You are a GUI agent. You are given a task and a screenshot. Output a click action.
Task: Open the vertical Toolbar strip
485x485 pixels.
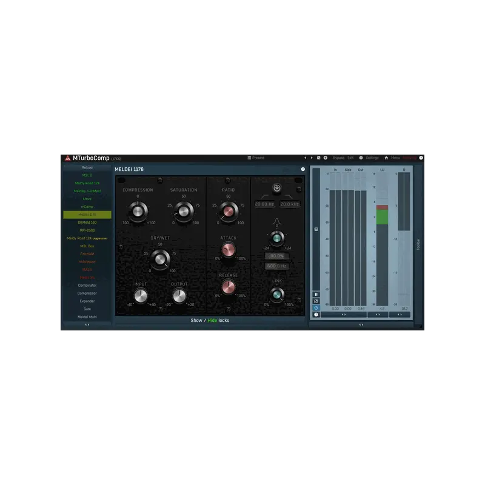[x=418, y=244]
